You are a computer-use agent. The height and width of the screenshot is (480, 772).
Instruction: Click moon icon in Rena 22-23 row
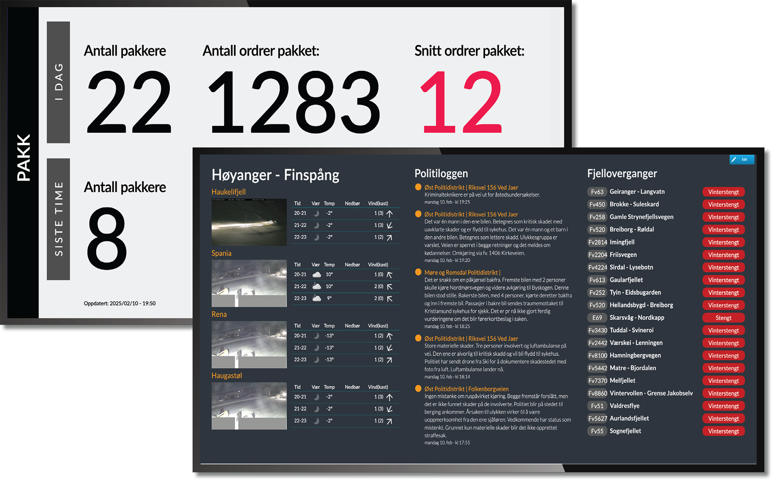[x=317, y=360]
